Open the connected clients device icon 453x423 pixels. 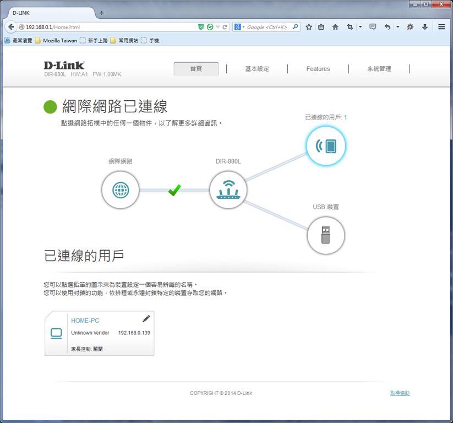click(326, 146)
